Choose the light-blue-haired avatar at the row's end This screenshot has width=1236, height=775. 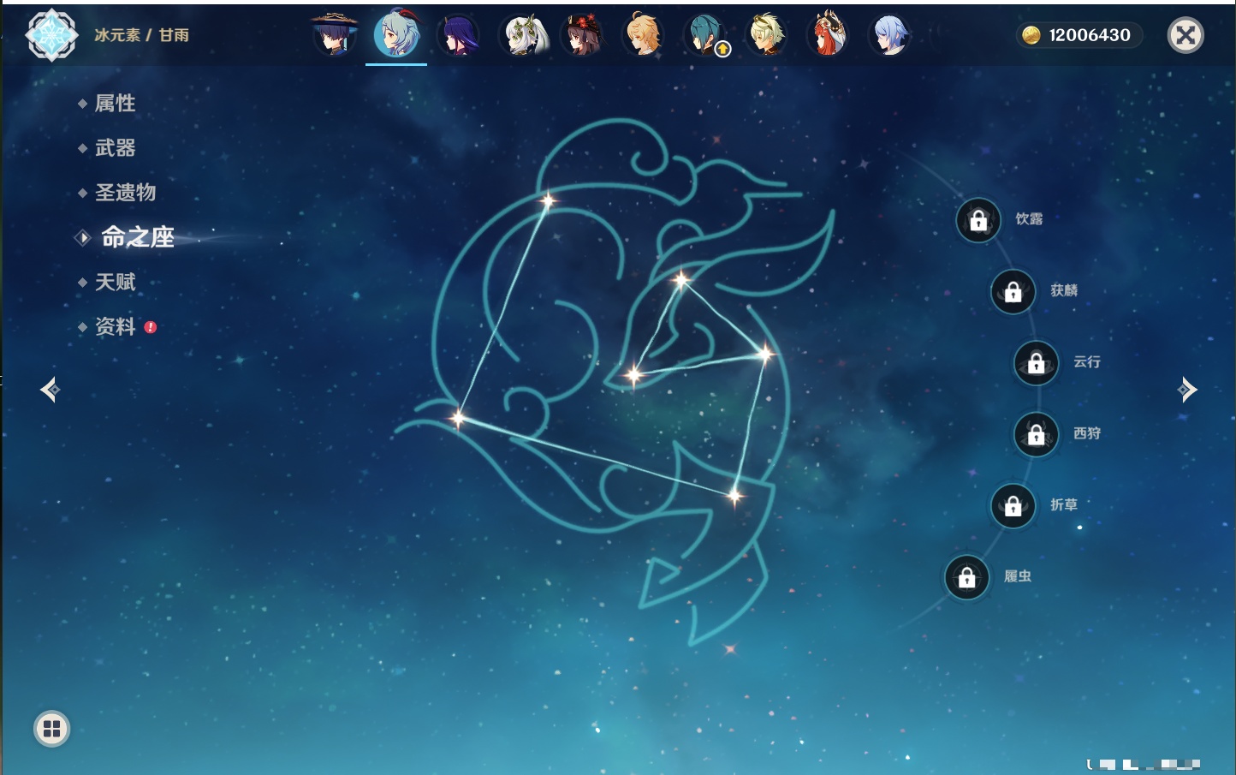pyautogui.click(x=890, y=35)
